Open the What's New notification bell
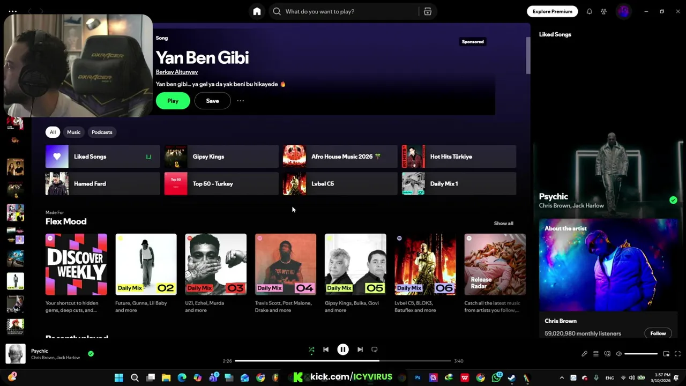 (589, 11)
